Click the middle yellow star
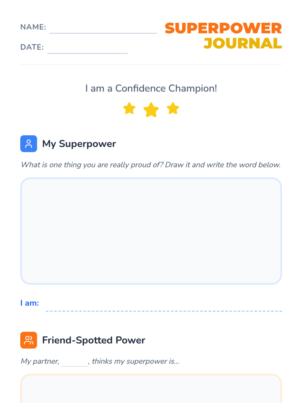Viewport: 302px width, 403px height. tap(151, 110)
